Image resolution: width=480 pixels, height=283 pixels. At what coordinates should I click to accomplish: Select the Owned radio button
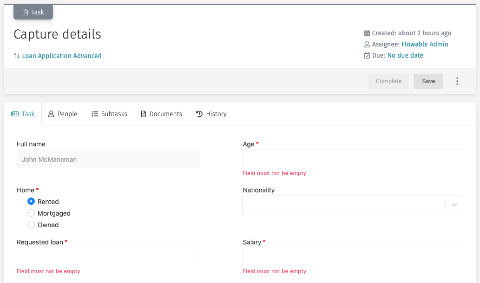pyautogui.click(x=31, y=224)
